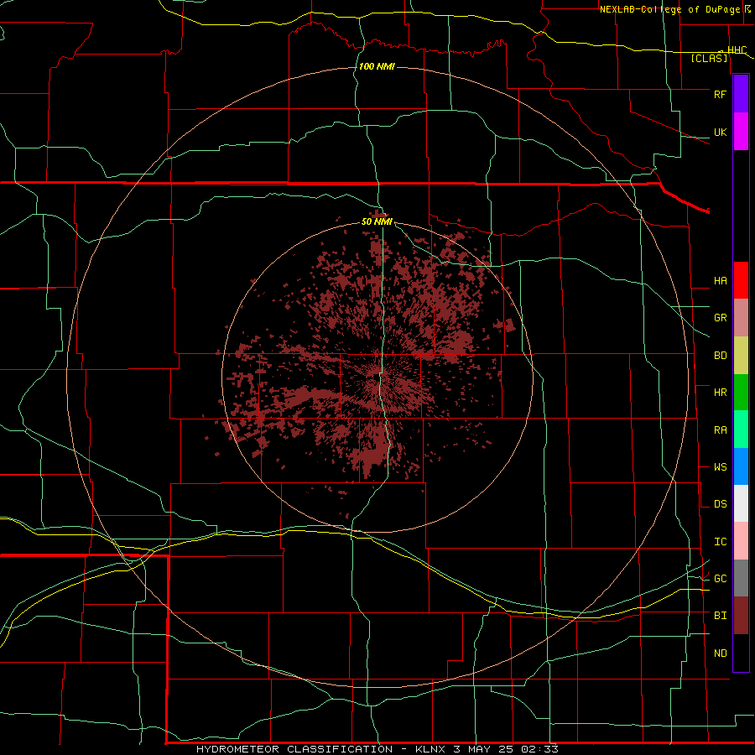
Task: Click the "BI" legend label
Action: click(x=720, y=616)
